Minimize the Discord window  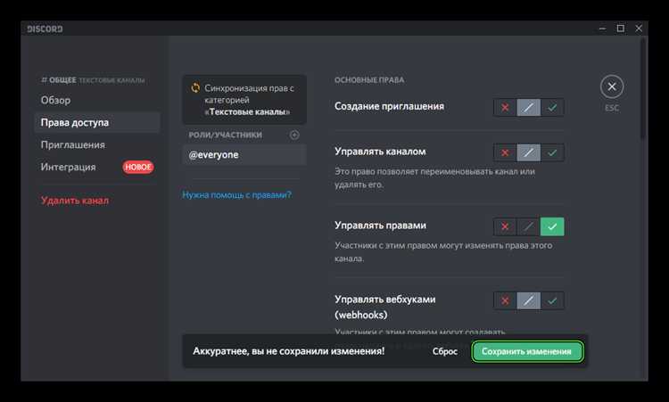(602, 29)
